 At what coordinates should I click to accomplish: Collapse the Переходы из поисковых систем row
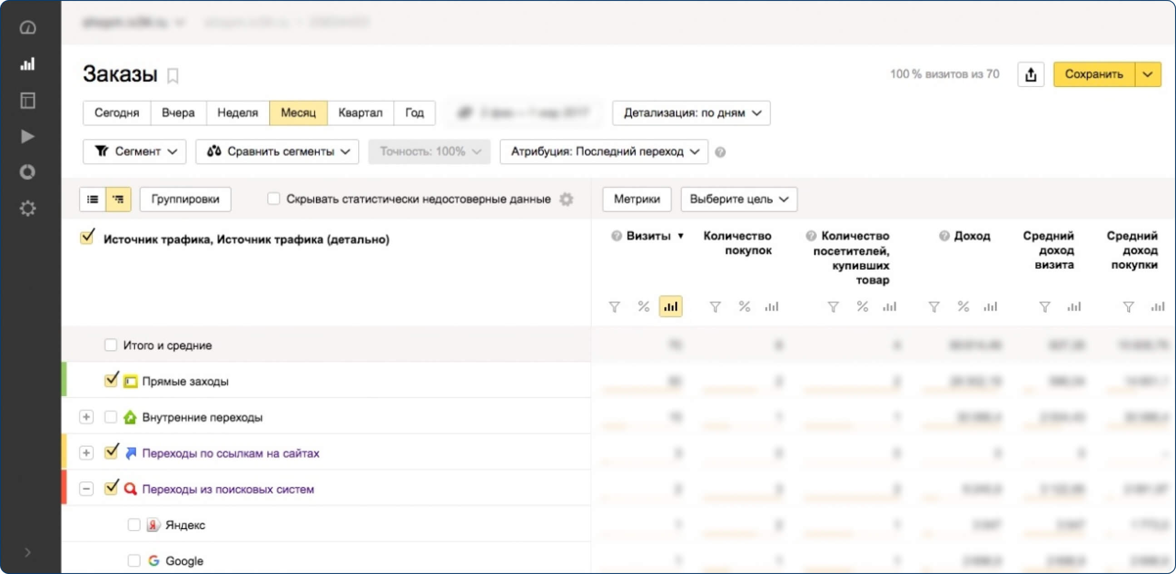[86, 489]
